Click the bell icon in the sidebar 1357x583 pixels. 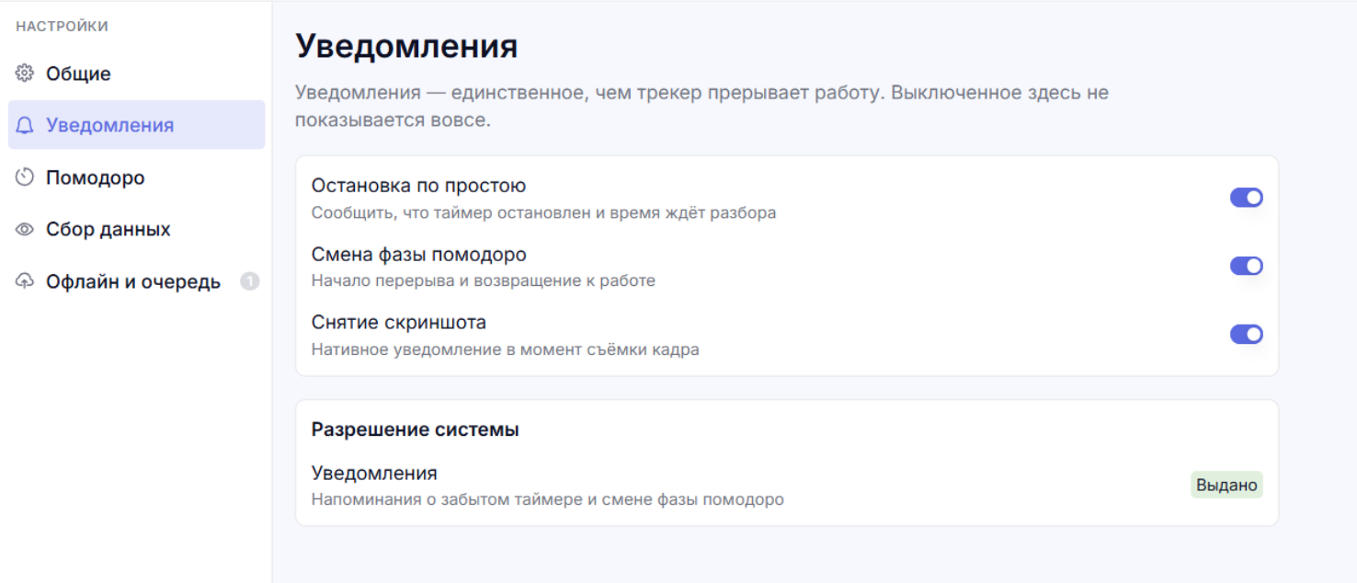click(x=25, y=125)
